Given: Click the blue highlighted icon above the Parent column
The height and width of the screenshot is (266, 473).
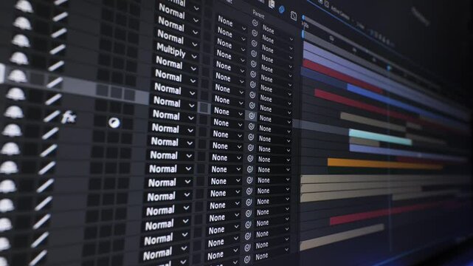Looking at the screenshot, I should click(281, 10).
